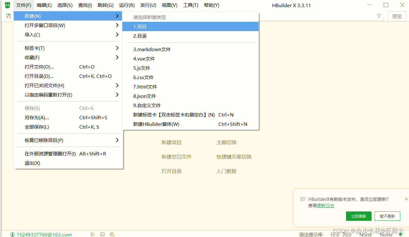
Task: Click the 行:0 列:0 status indicator
Action: coord(341,235)
